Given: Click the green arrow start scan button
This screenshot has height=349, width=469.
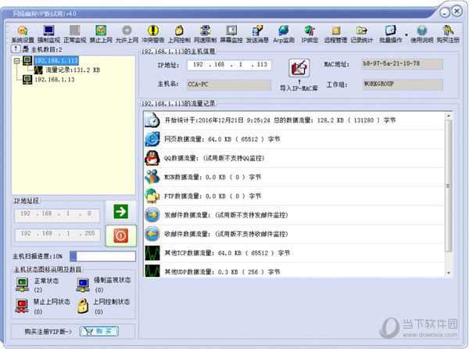Looking at the screenshot, I should pyautogui.click(x=121, y=212).
